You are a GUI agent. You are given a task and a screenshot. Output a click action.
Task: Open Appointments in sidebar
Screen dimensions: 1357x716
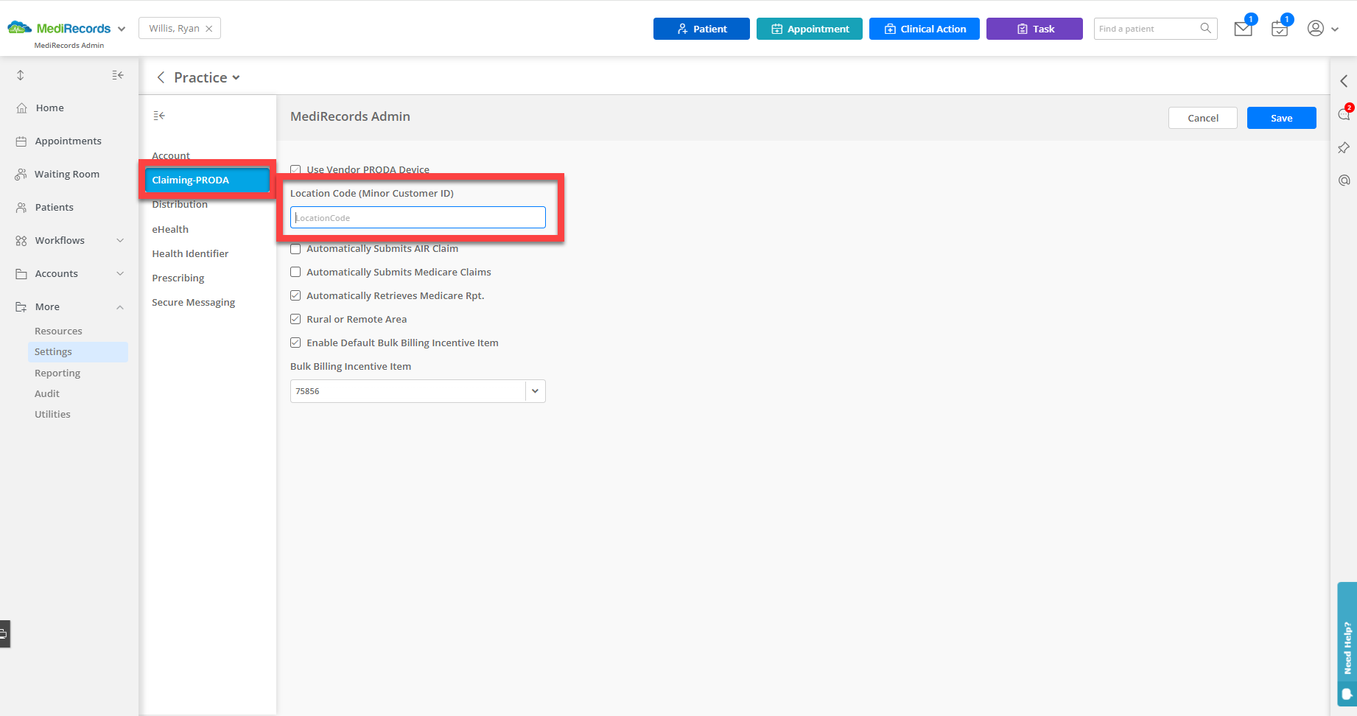pyautogui.click(x=68, y=141)
